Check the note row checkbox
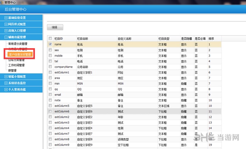Image resolution: width=246 pixels, height=149 pixels. 50,100
